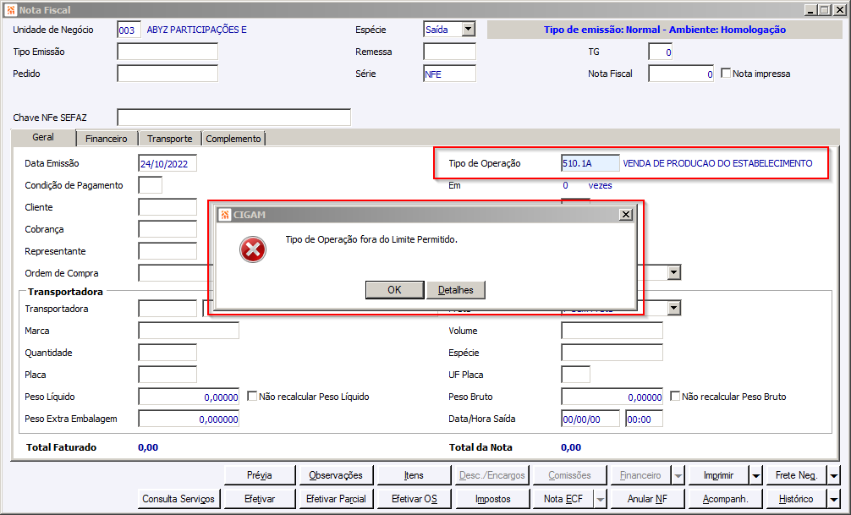Click the TG field

click(x=660, y=52)
